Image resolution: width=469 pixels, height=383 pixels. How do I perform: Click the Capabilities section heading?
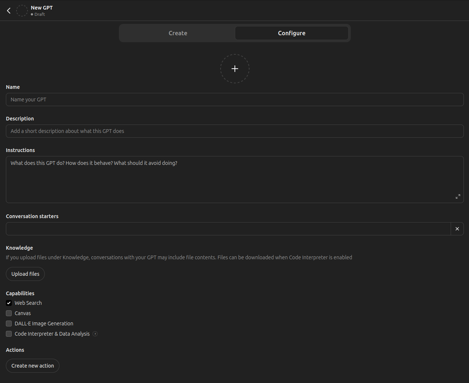(x=20, y=293)
